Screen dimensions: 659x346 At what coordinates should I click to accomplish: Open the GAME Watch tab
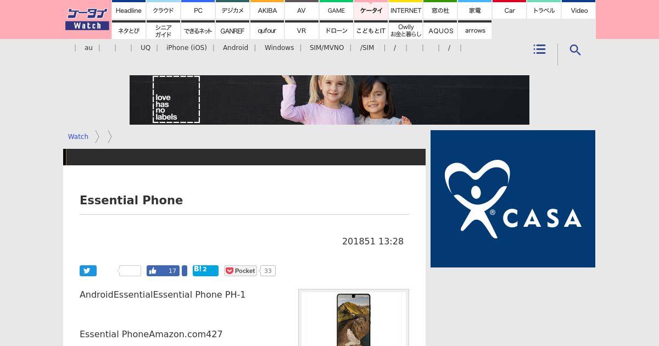tap(336, 10)
